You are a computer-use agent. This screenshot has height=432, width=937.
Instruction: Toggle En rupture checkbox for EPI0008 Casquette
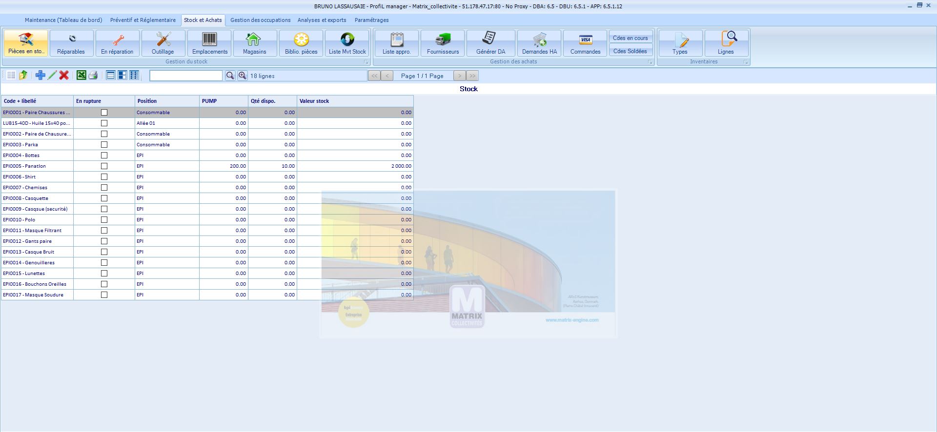point(104,198)
